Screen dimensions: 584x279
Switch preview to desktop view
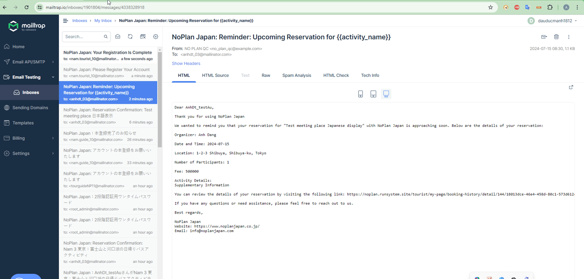386,94
